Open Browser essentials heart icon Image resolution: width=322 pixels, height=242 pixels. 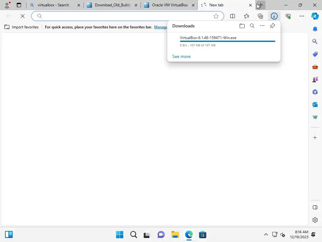click(x=288, y=16)
